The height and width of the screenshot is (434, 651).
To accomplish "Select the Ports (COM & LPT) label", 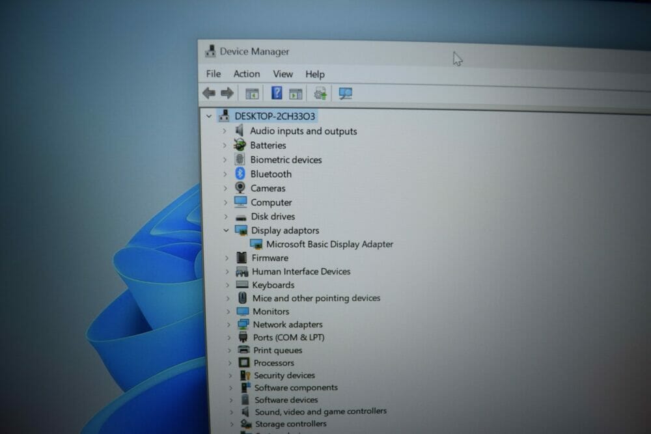I will [x=288, y=337].
